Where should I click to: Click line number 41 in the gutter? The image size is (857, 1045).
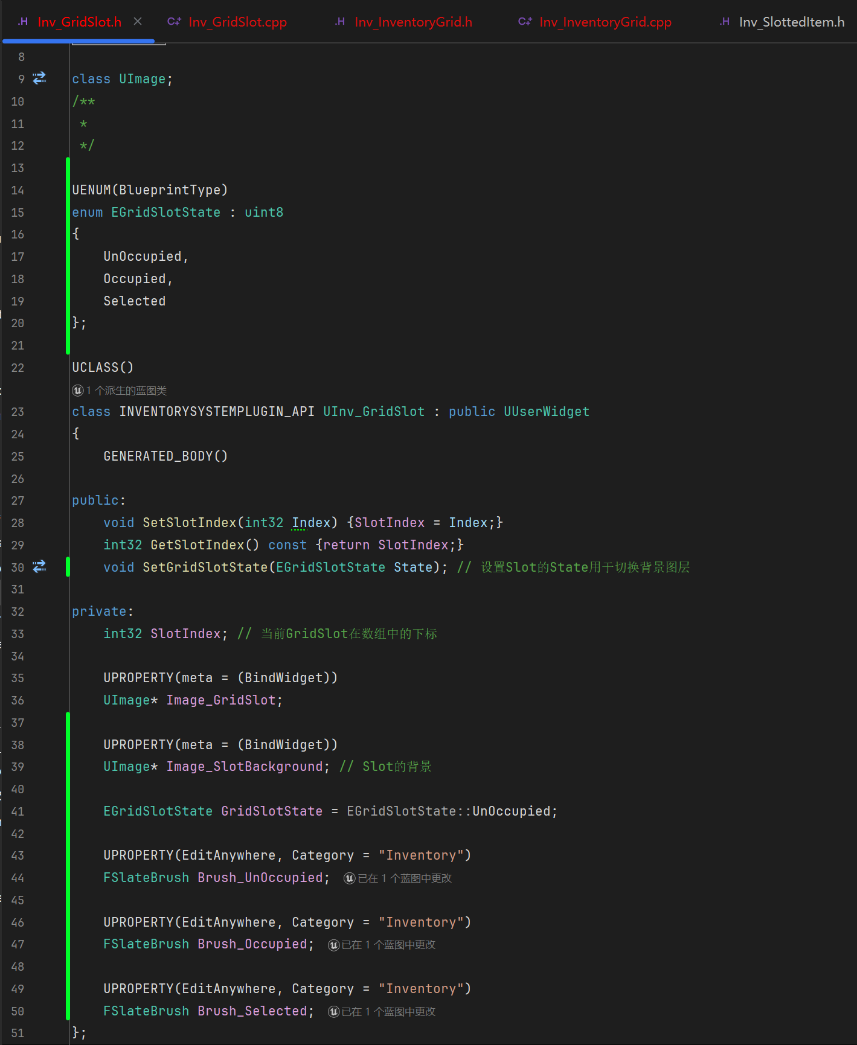pos(18,811)
